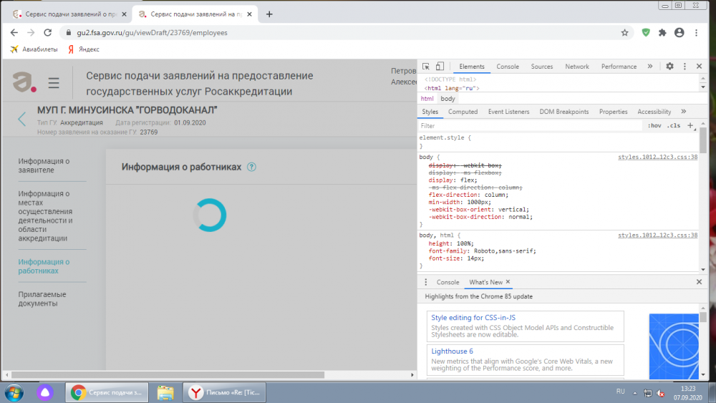Open the Chrome extensions puzzle icon

[x=662, y=33]
